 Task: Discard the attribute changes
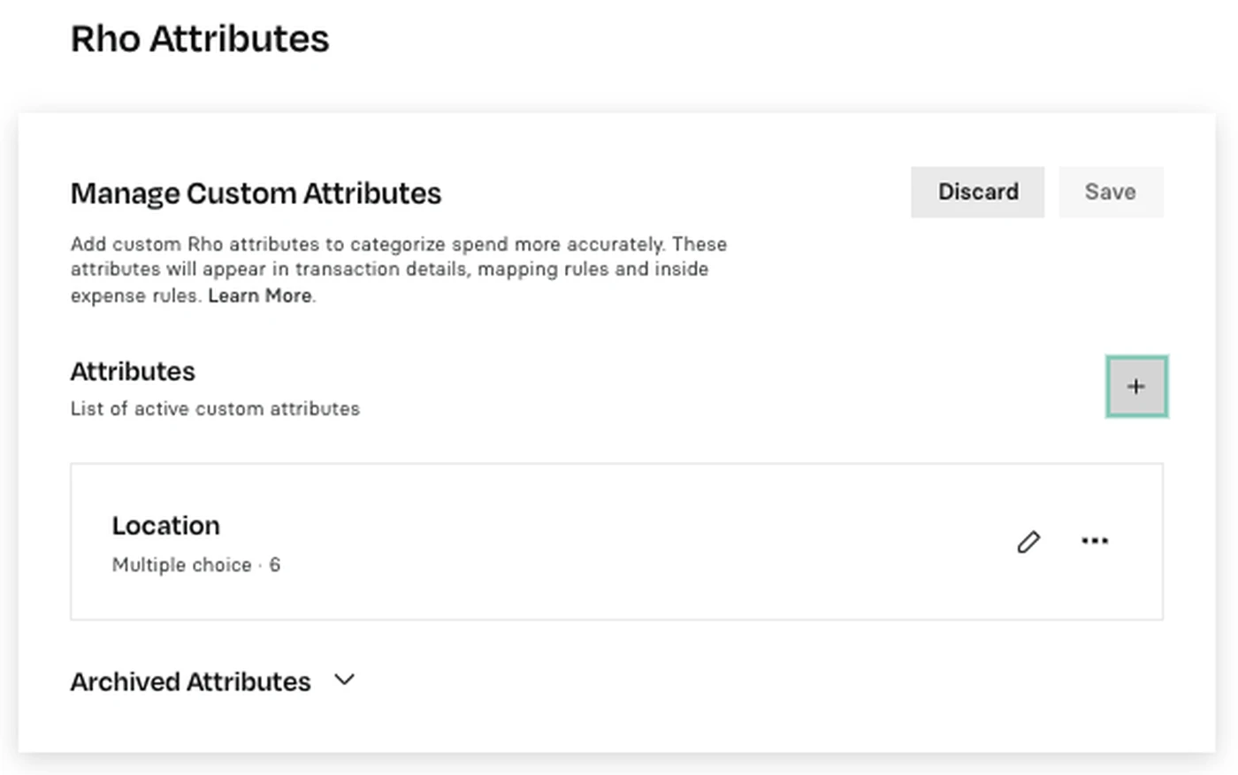(x=977, y=192)
